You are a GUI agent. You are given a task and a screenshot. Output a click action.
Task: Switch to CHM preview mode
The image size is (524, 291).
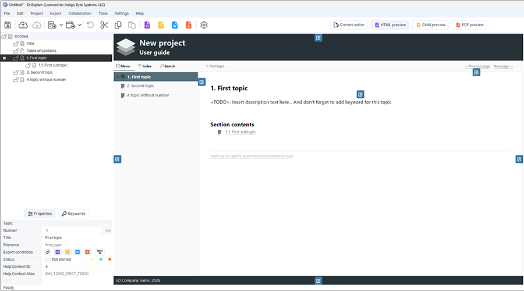430,24
